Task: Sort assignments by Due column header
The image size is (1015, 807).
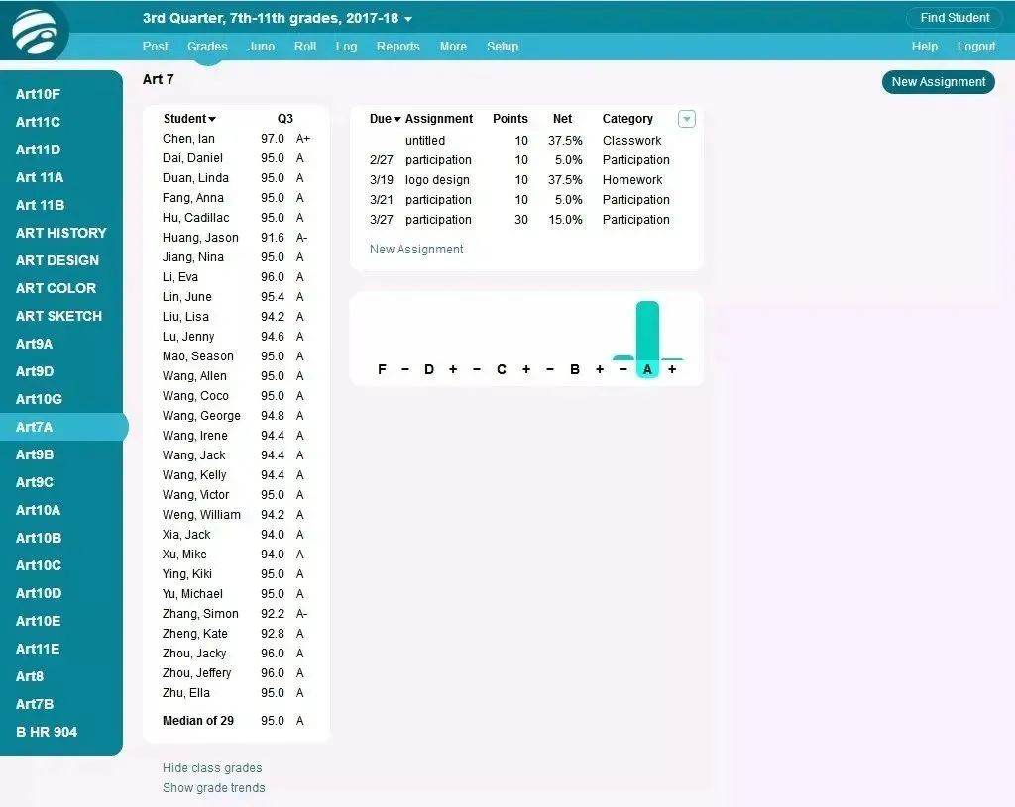Action: pos(385,119)
